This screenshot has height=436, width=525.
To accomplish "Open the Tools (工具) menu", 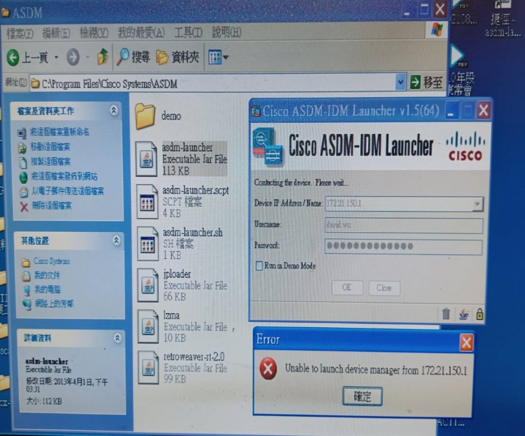I will [x=188, y=32].
